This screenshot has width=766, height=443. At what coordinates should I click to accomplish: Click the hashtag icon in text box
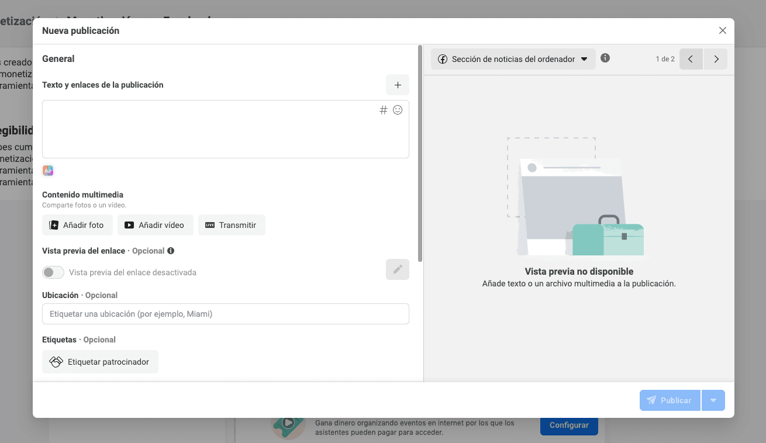[x=384, y=110]
